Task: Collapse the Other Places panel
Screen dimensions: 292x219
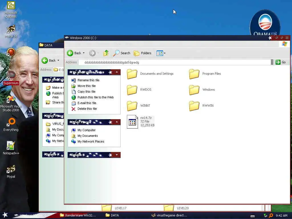Action: [x=117, y=122]
